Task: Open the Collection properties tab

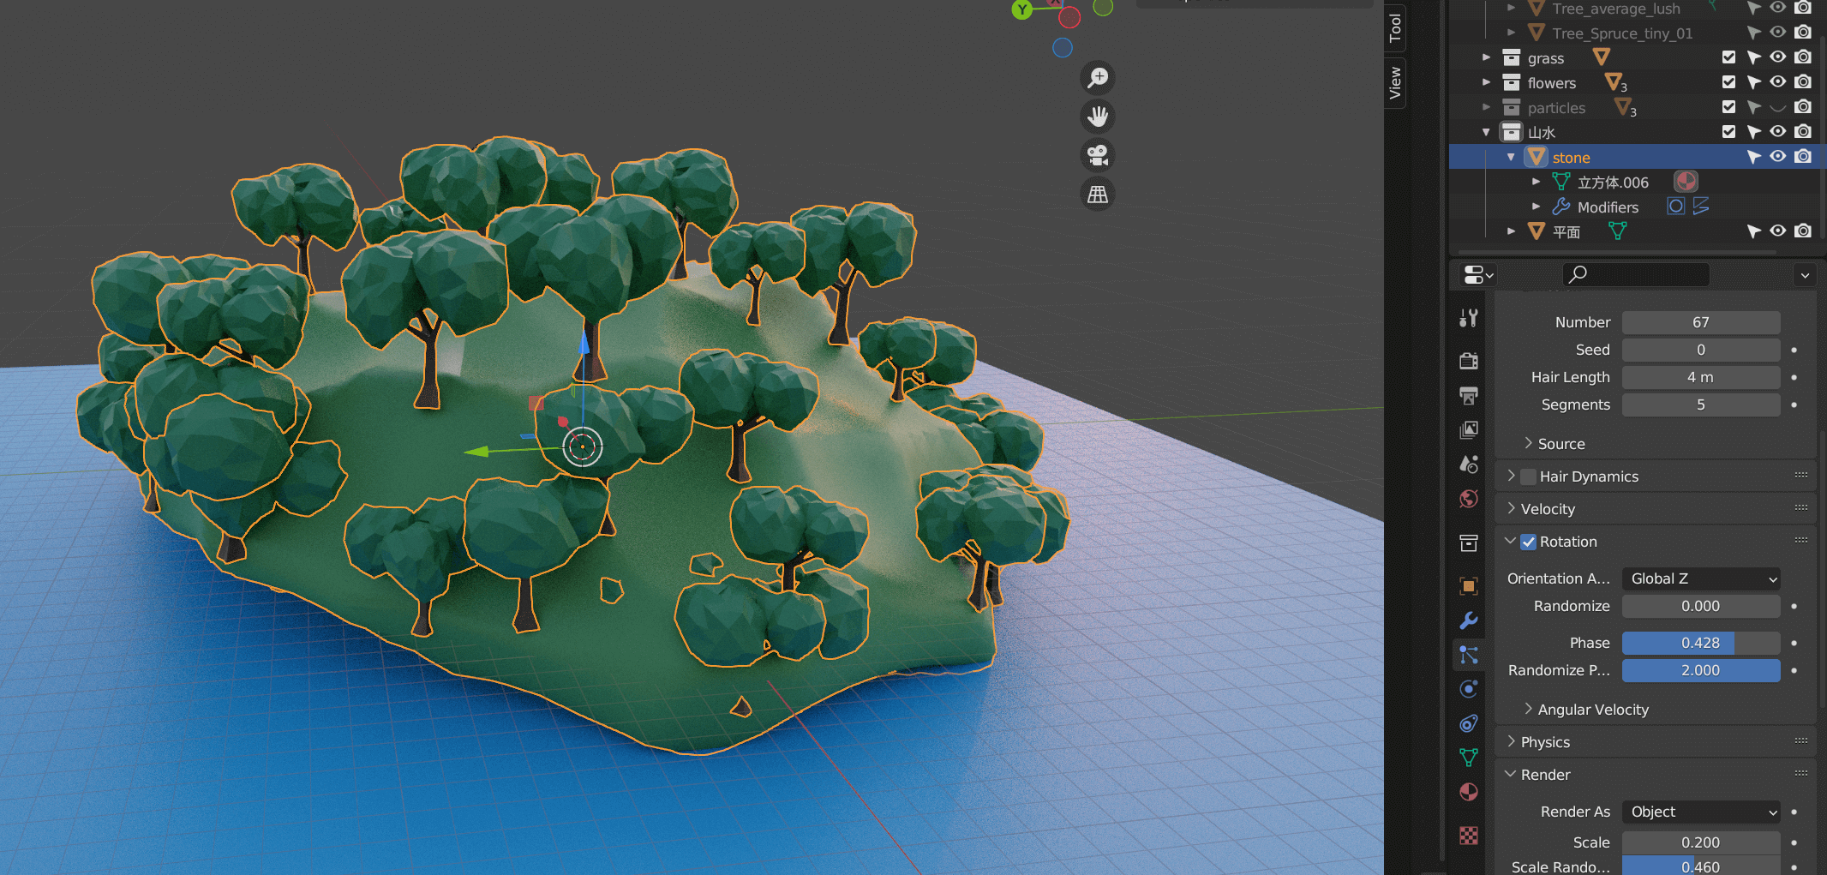Action: [1469, 542]
